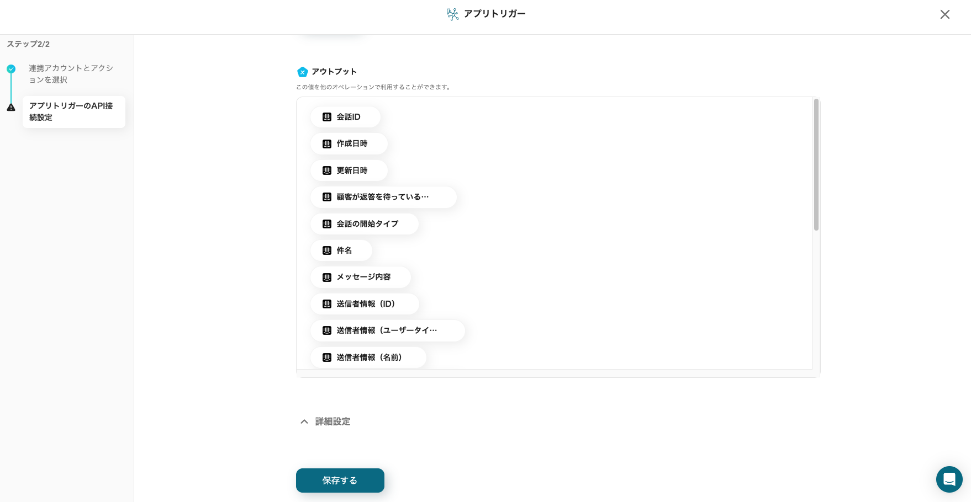Viewport: 971px width, 502px height.
Task: Open the support chat widget
Action: (949, 479)
